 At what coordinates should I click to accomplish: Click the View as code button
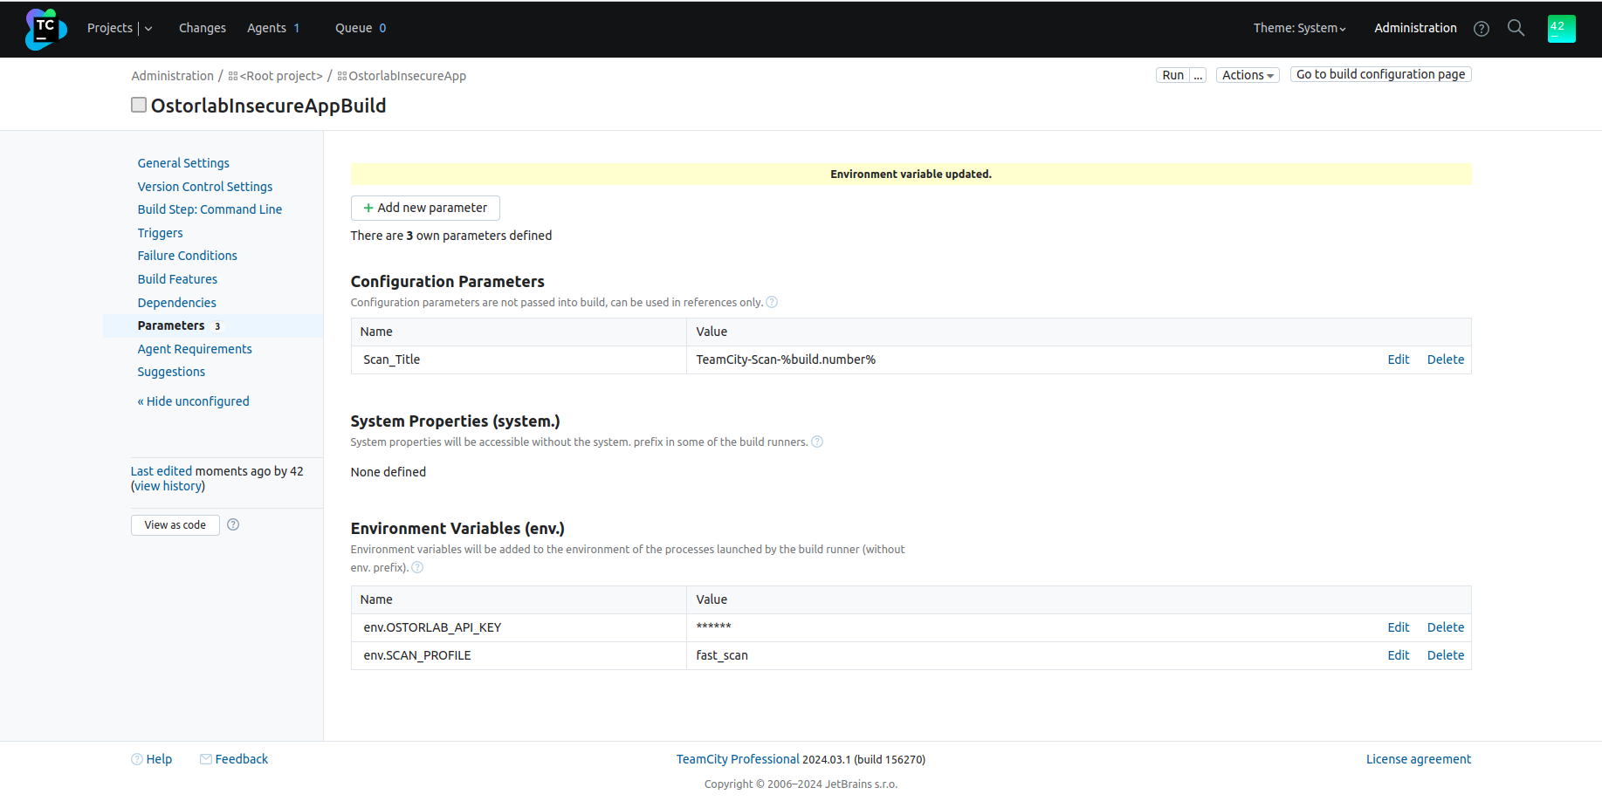pos(175,525)
